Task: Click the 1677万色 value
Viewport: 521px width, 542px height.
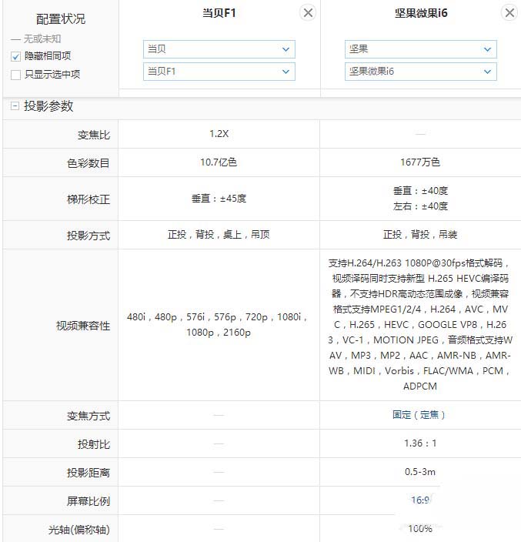Action: pos(420,162)
